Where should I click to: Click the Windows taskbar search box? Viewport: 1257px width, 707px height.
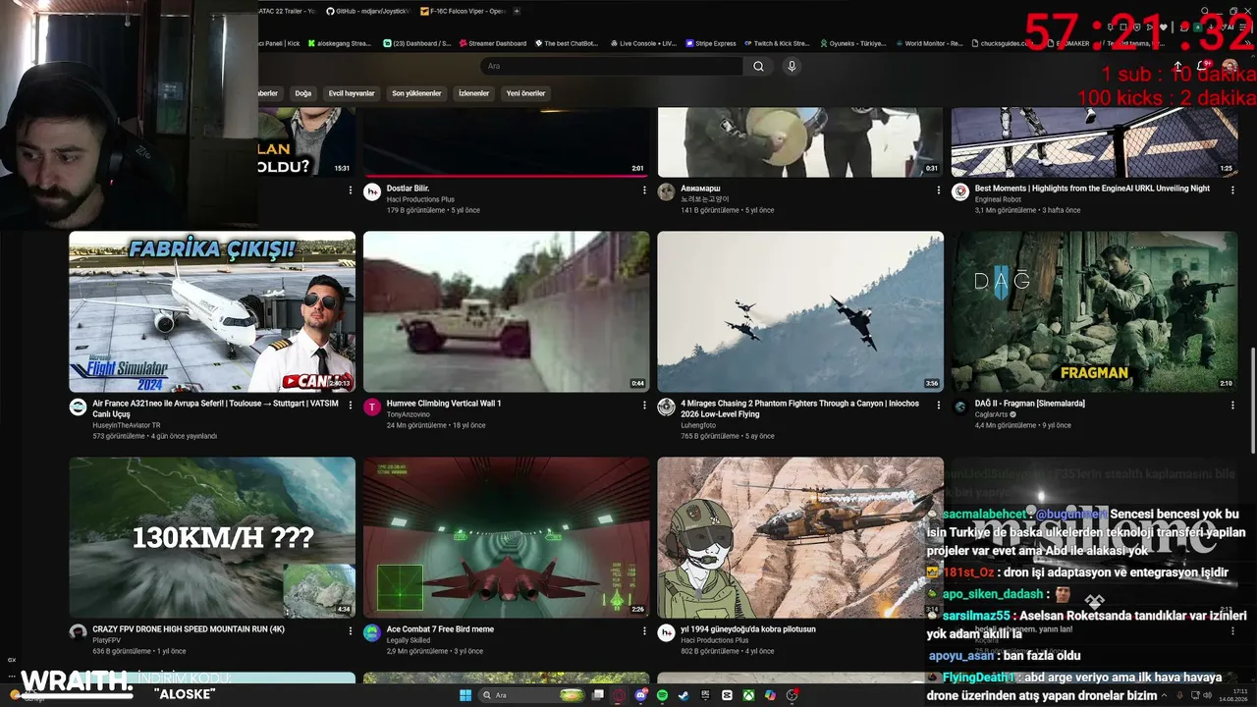(530, 695)
